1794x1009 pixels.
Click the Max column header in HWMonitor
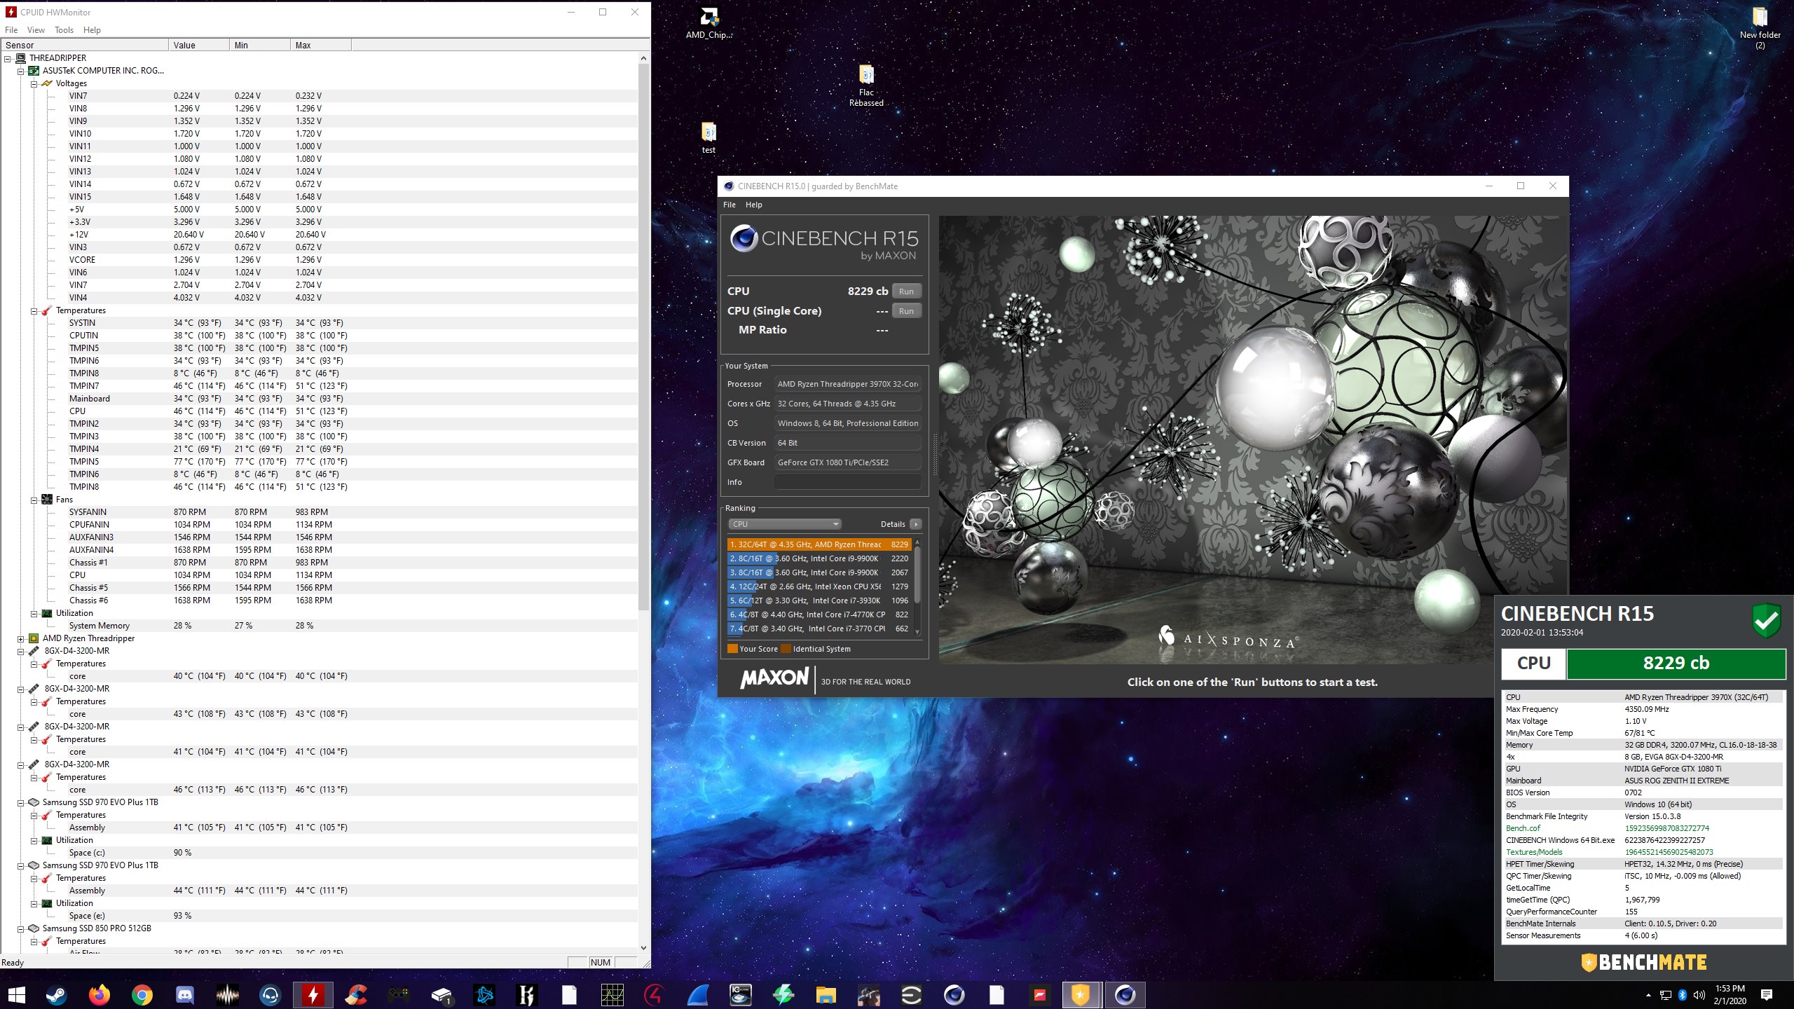point(320,46)
